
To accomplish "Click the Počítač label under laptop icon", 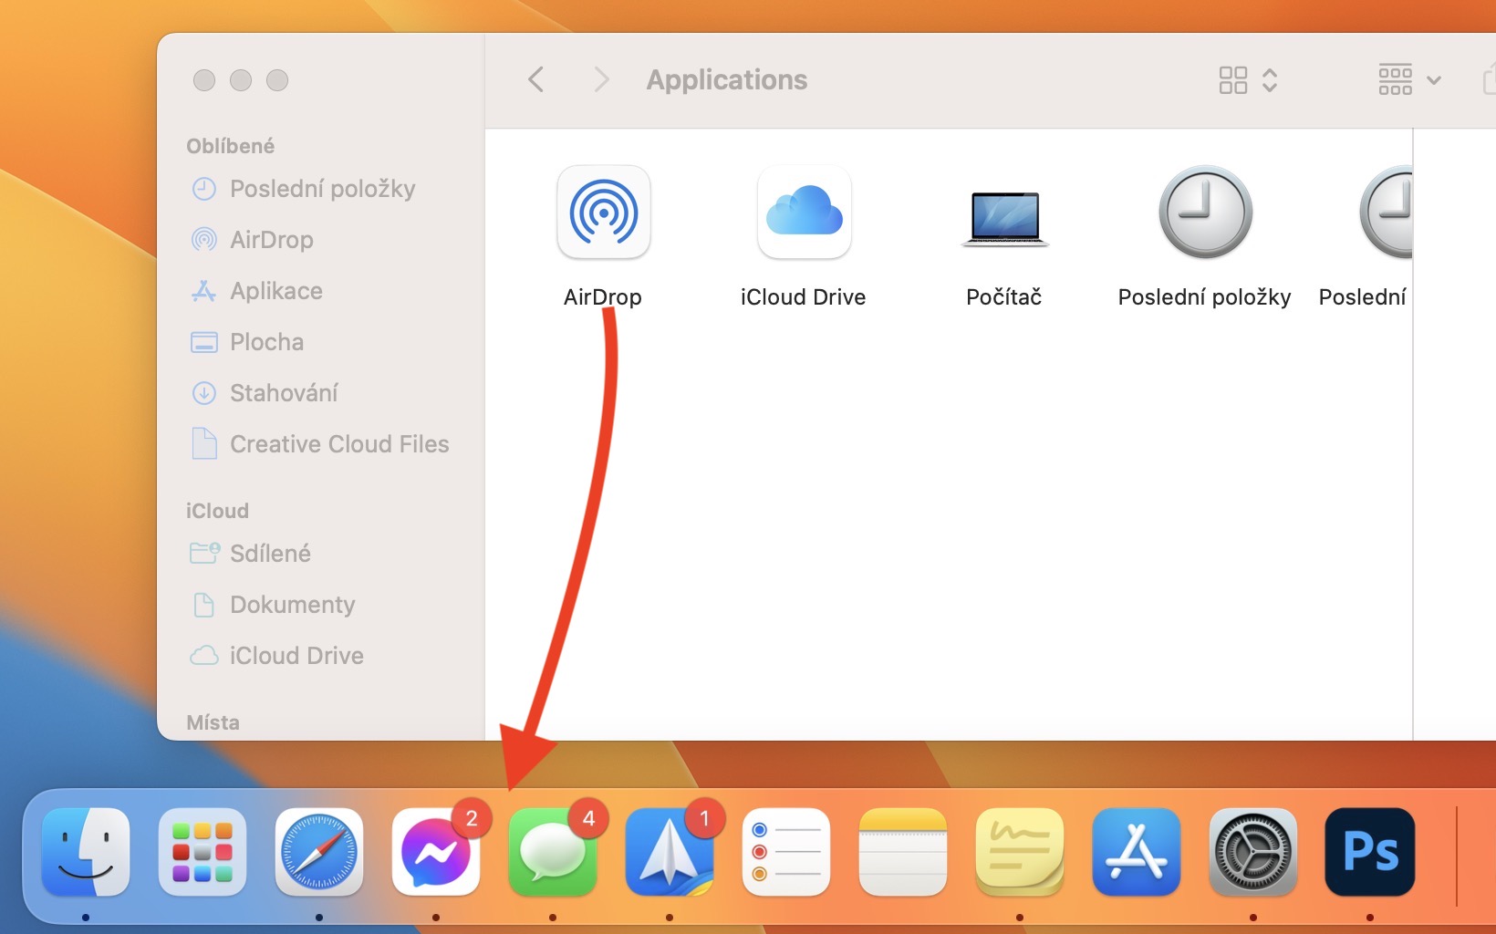I will click(1003, 297).
